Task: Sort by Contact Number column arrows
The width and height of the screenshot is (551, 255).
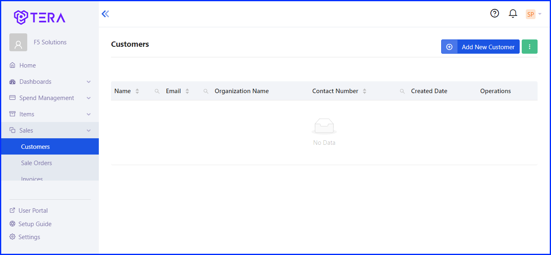Action: click(364, 91)
